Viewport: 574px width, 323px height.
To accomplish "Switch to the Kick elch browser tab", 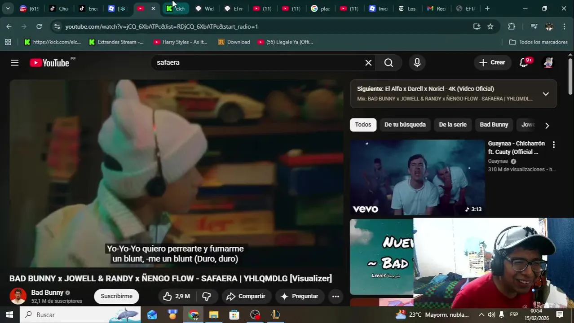I will [x=176, y=9].
